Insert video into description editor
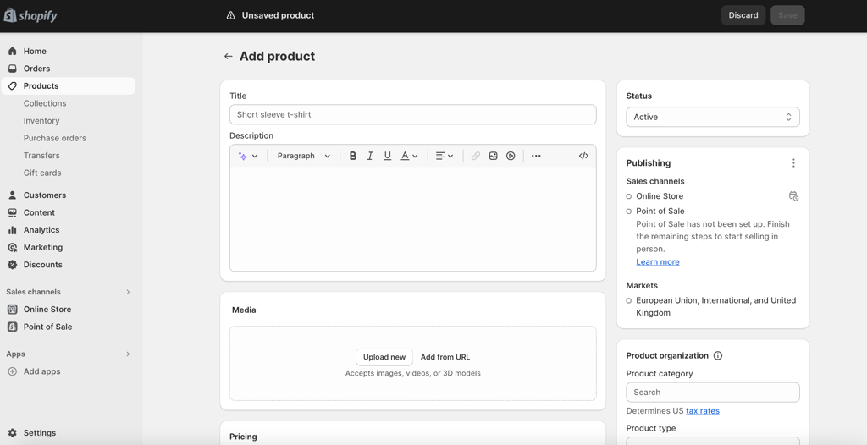This screenshot has height=445, width=867. (x=511, y=156)
